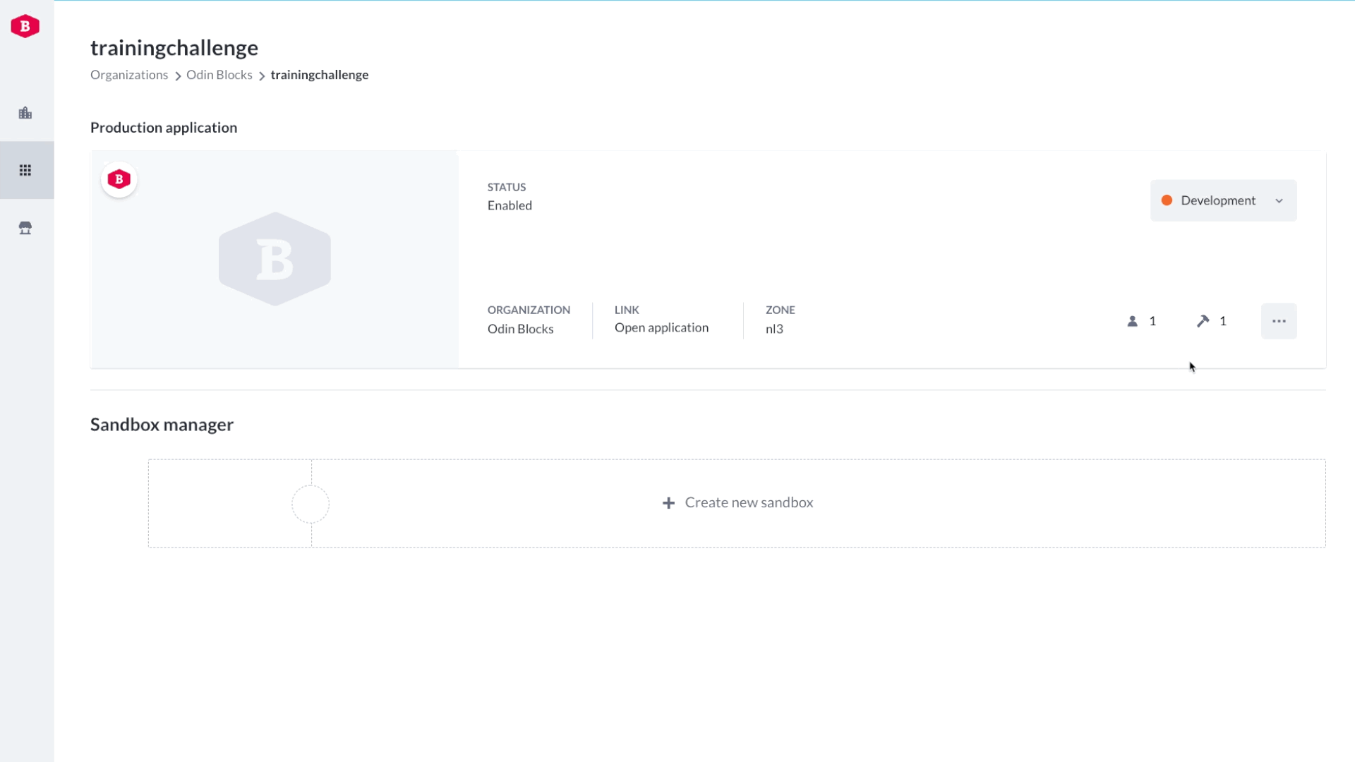Click trainingchallenge breadcrumb item

(x=319, y=75)
